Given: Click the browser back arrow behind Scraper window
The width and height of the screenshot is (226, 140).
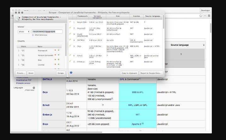Looking at the screenshot, I should [x=13, y=16].
